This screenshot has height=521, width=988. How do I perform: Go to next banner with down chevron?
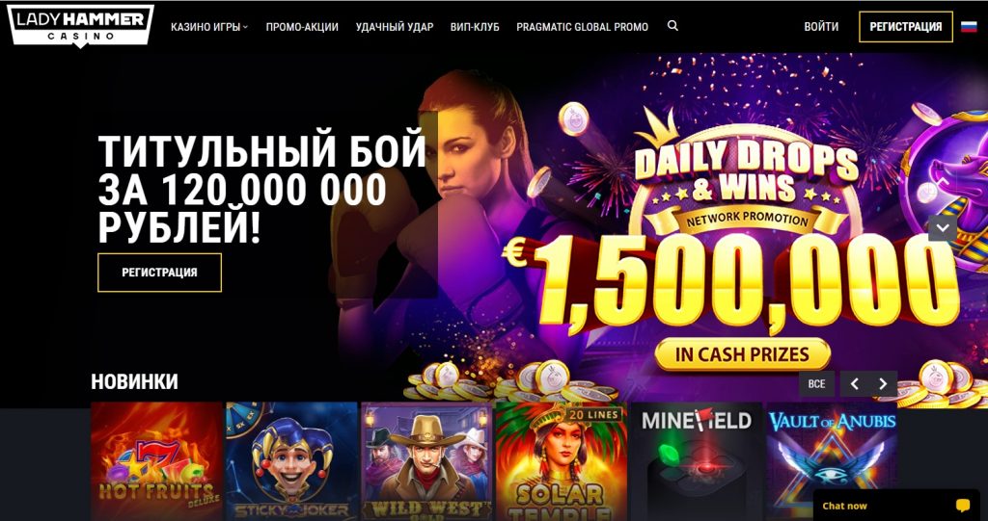pos(943,228)
